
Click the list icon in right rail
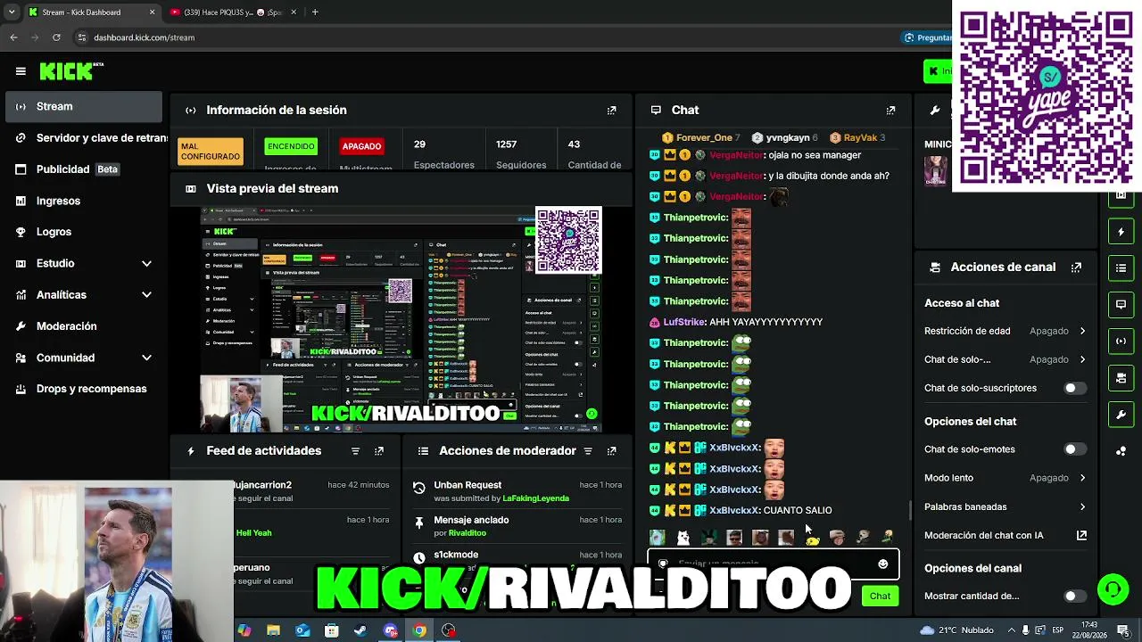(1121, 267)
